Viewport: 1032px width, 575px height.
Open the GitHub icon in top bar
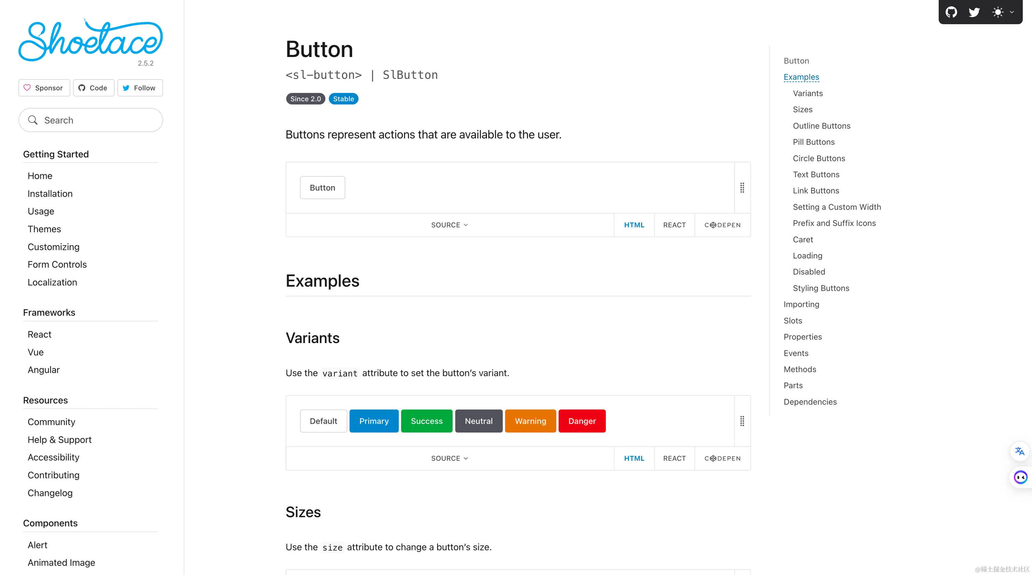tap(951, 12)
